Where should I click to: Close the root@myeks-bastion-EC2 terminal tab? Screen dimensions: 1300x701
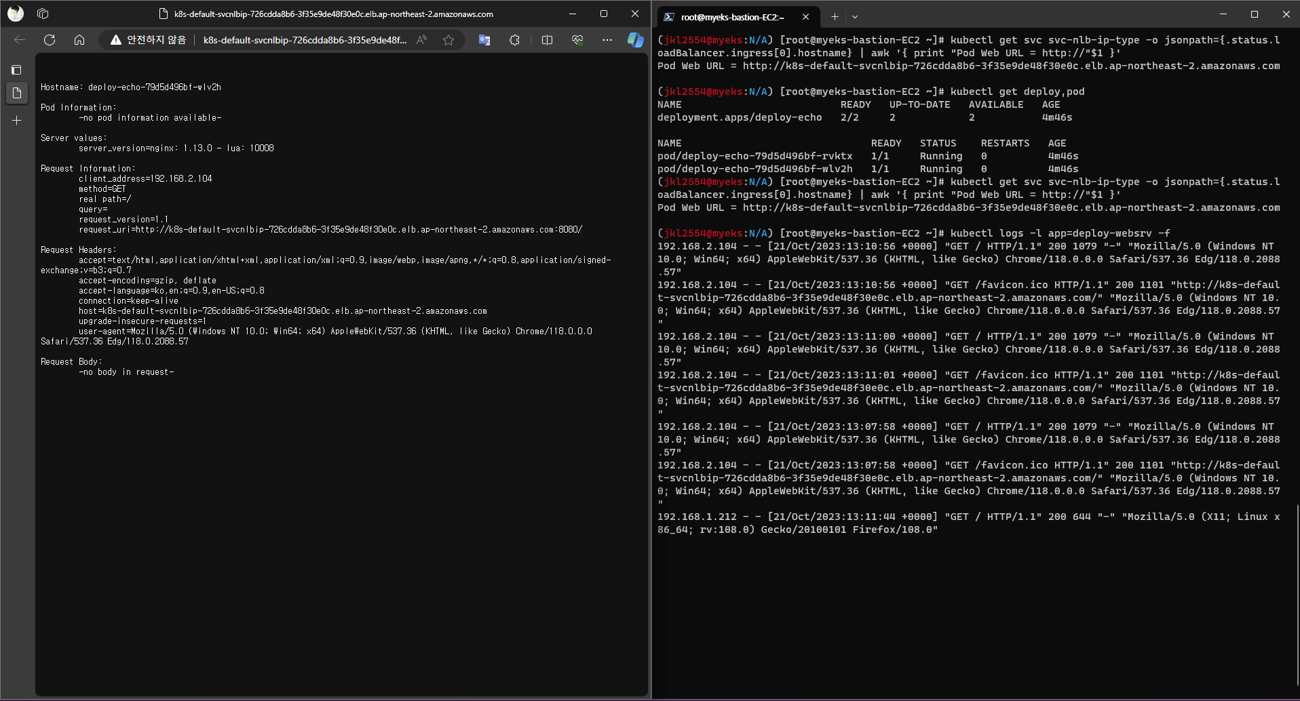click(805, 17)
